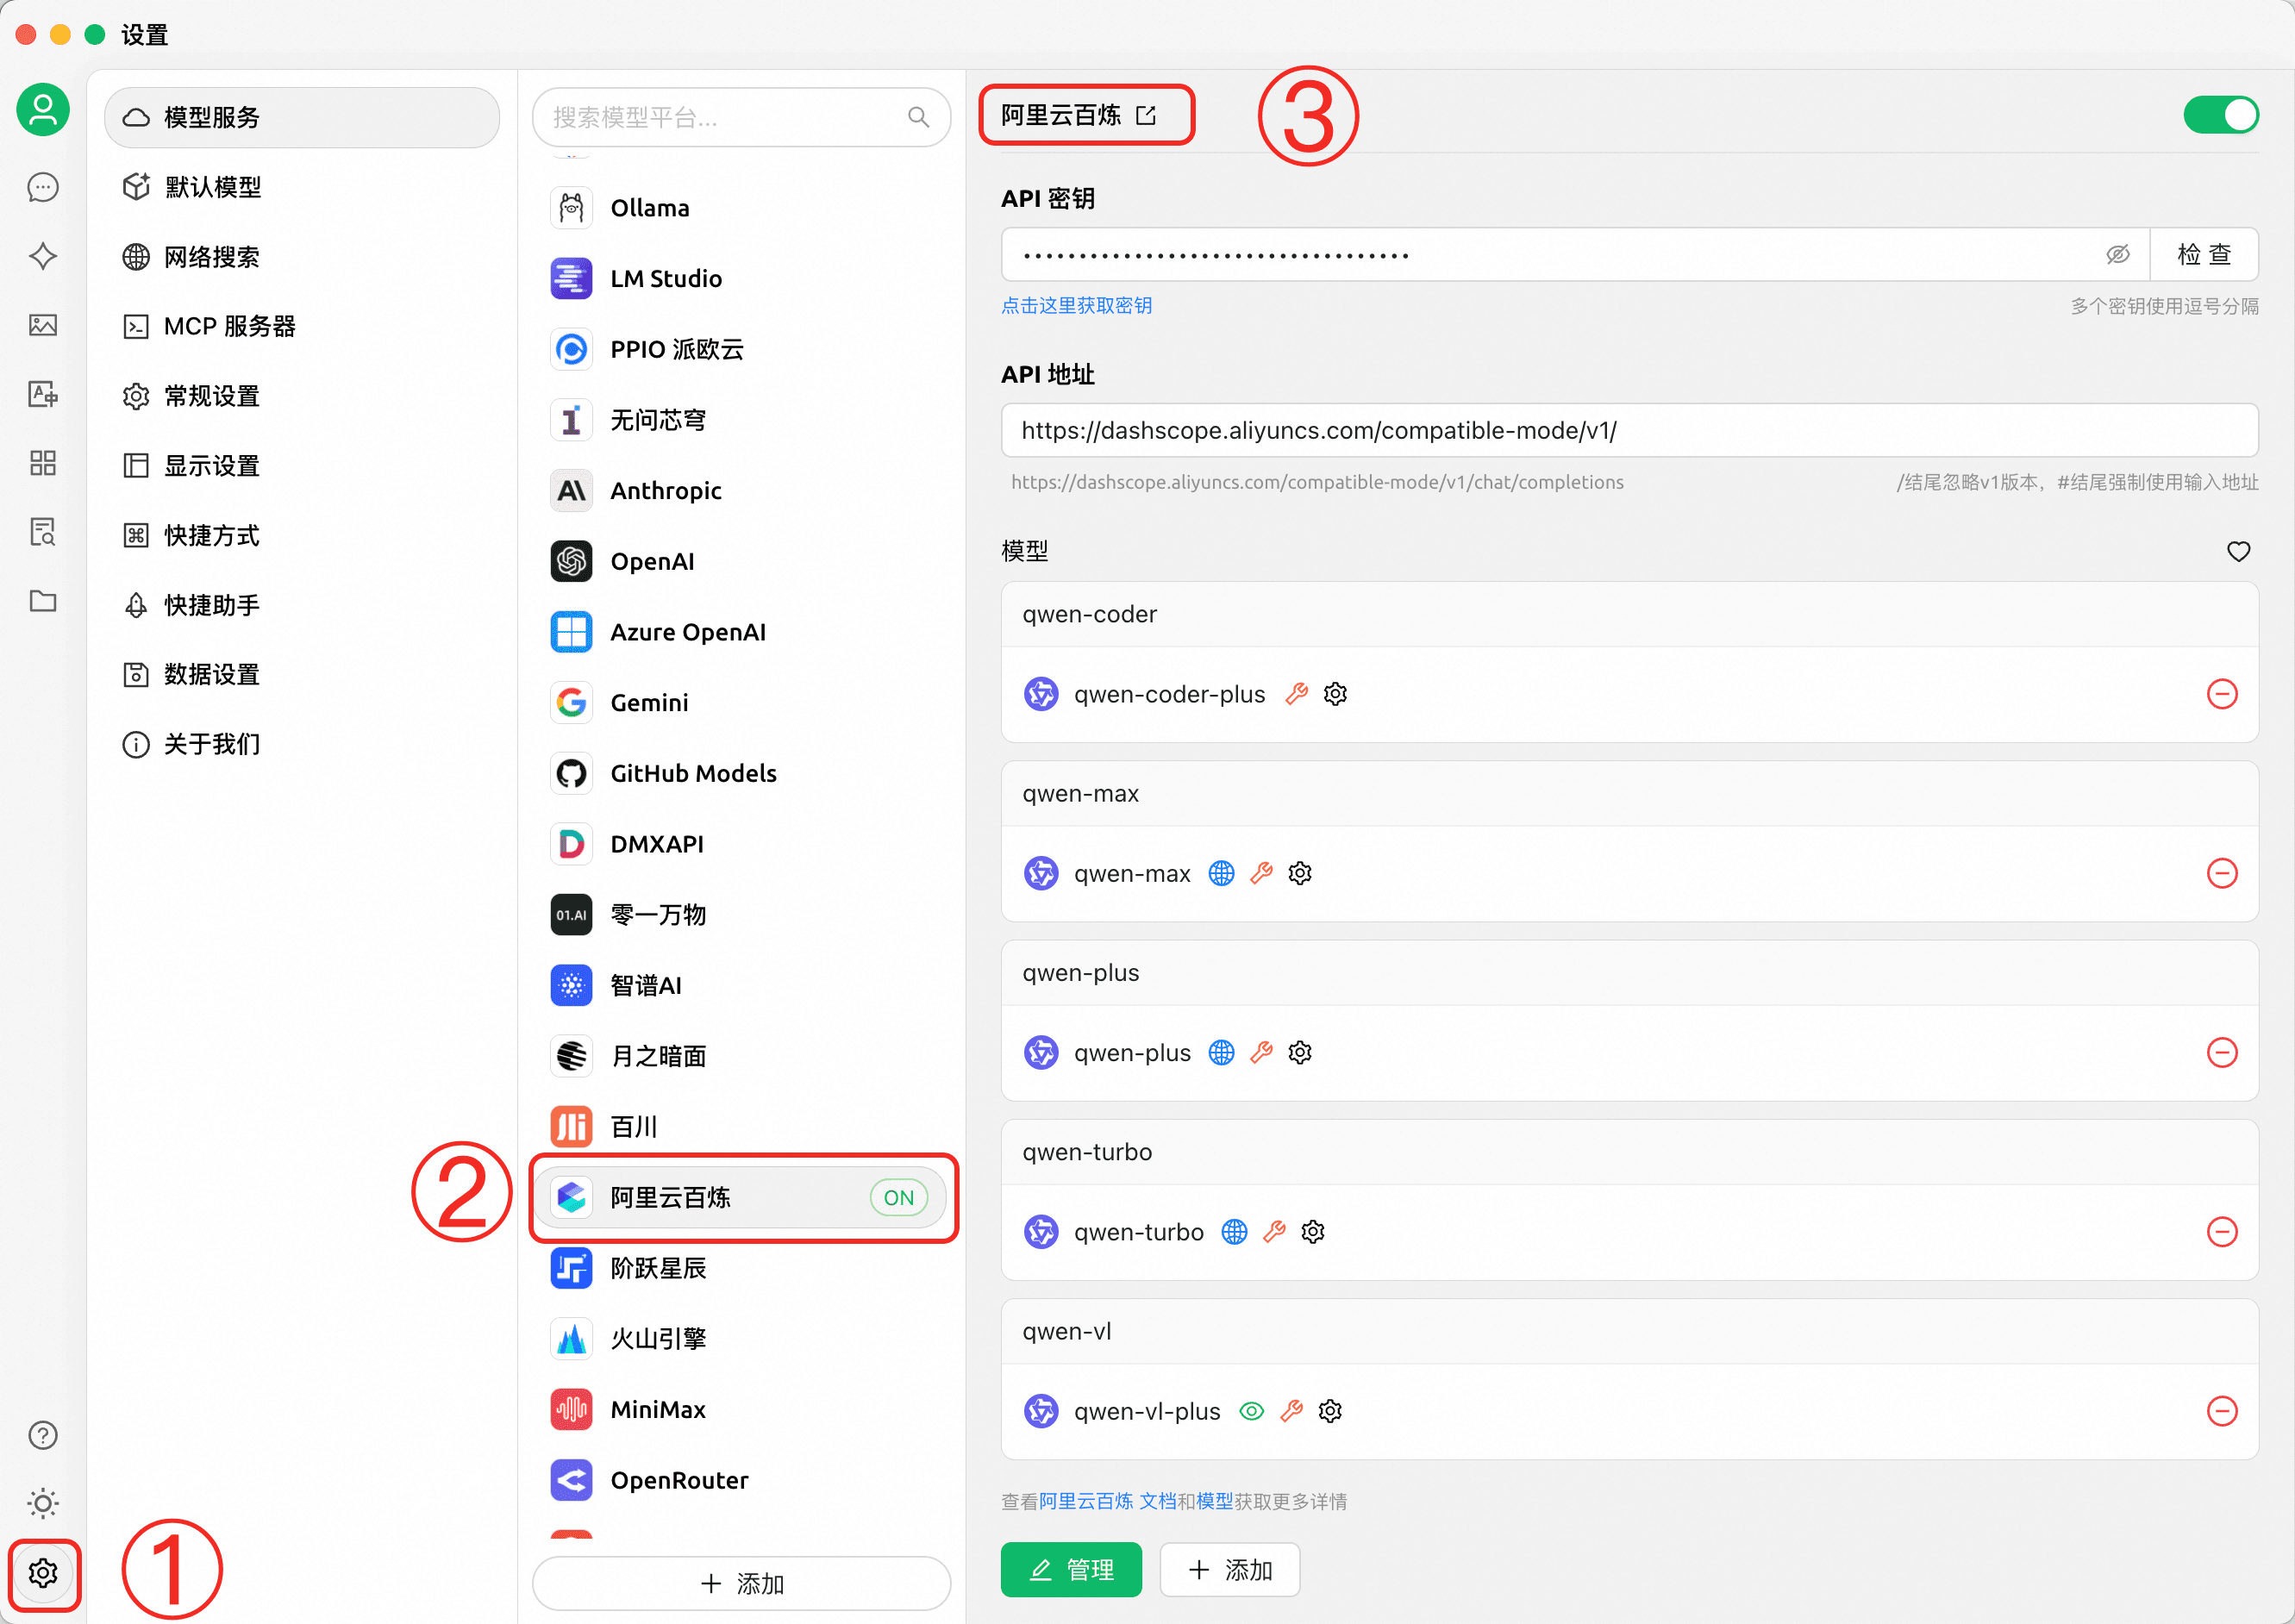This screenshot has width=2295, height=1624.
Task: Collapse the qwen-turbo model group header
Action: coord(1087,1152)
